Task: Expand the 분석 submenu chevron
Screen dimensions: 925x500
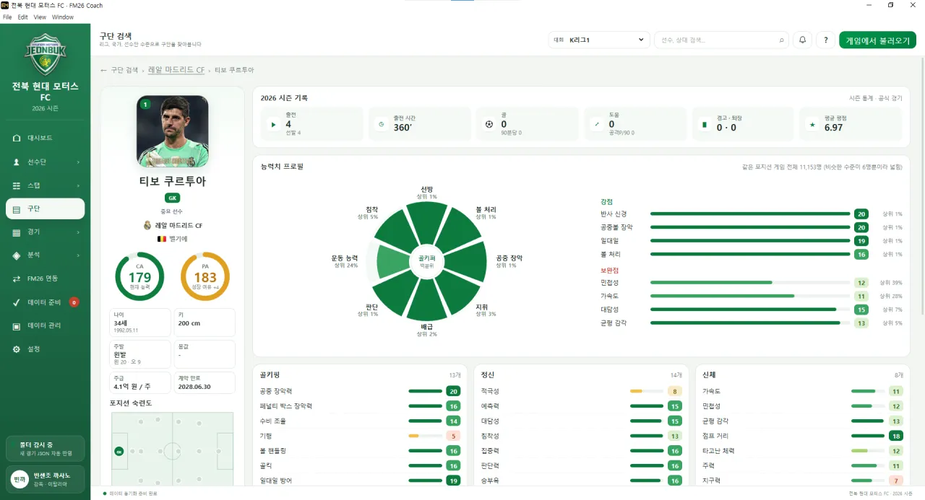Action: [78, 255]
